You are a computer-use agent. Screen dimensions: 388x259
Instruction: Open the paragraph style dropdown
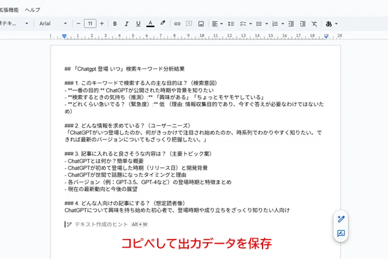14,24
